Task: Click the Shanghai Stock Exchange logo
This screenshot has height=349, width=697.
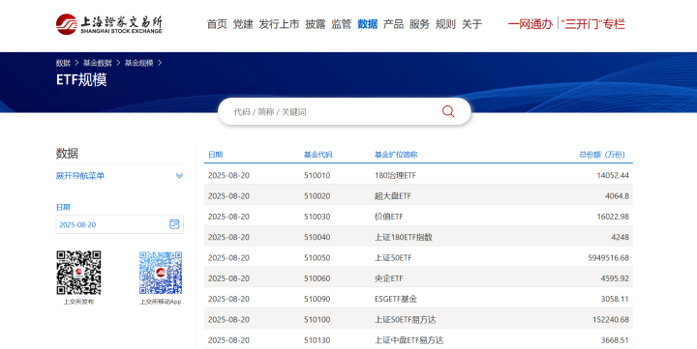Action: click(x=108, y=24)
